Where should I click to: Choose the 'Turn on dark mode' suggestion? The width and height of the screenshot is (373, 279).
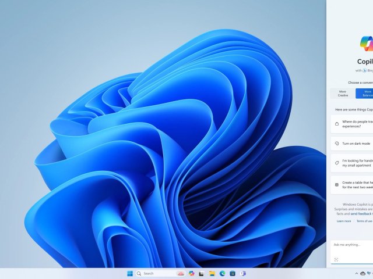351,143
